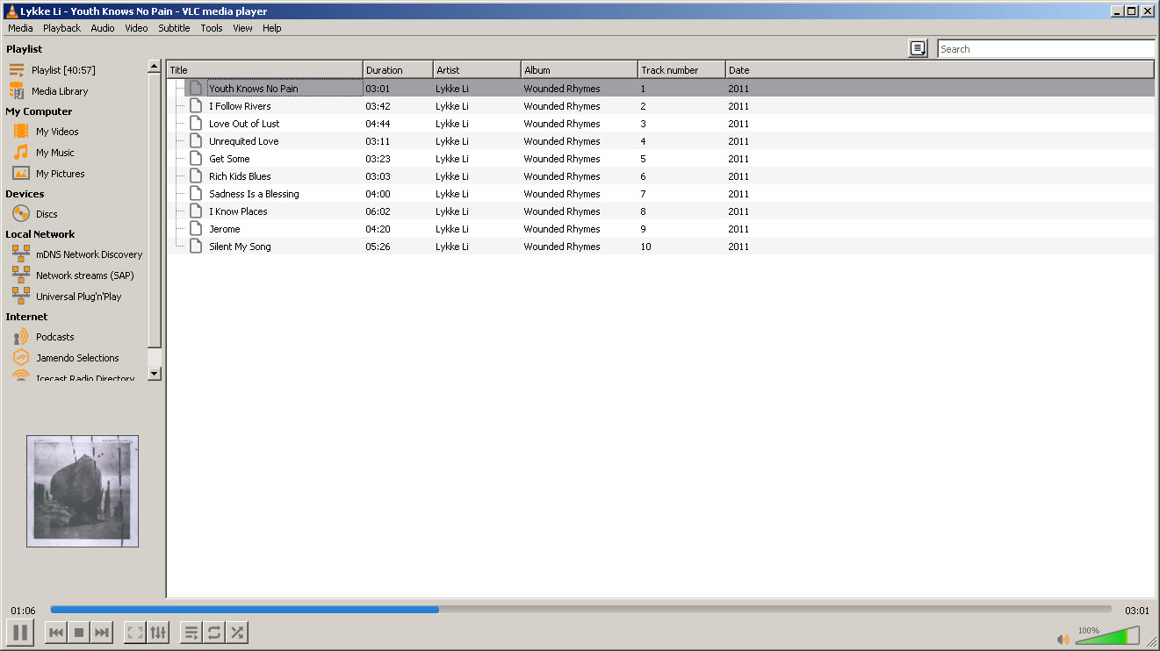Viewport: 1160px width, 651px height.
Task: Open the Playback menu
Action: (61, 28)
